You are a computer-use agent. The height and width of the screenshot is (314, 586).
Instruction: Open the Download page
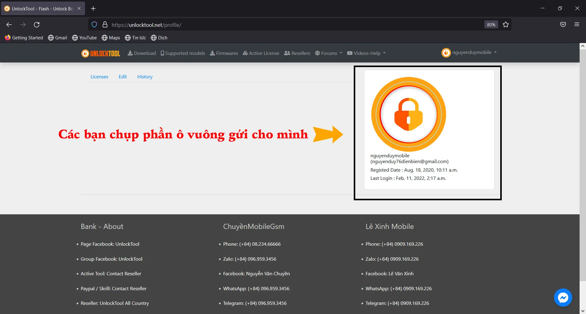(142, 53)
